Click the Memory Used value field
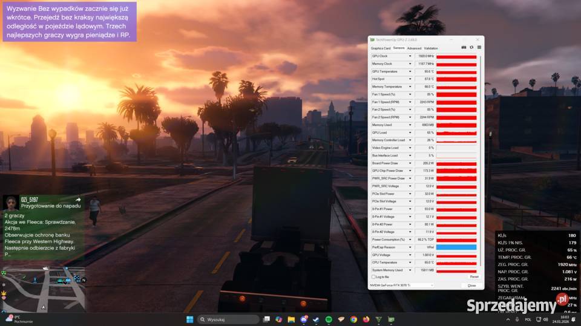Screen dimensions: 581x326 425,125
